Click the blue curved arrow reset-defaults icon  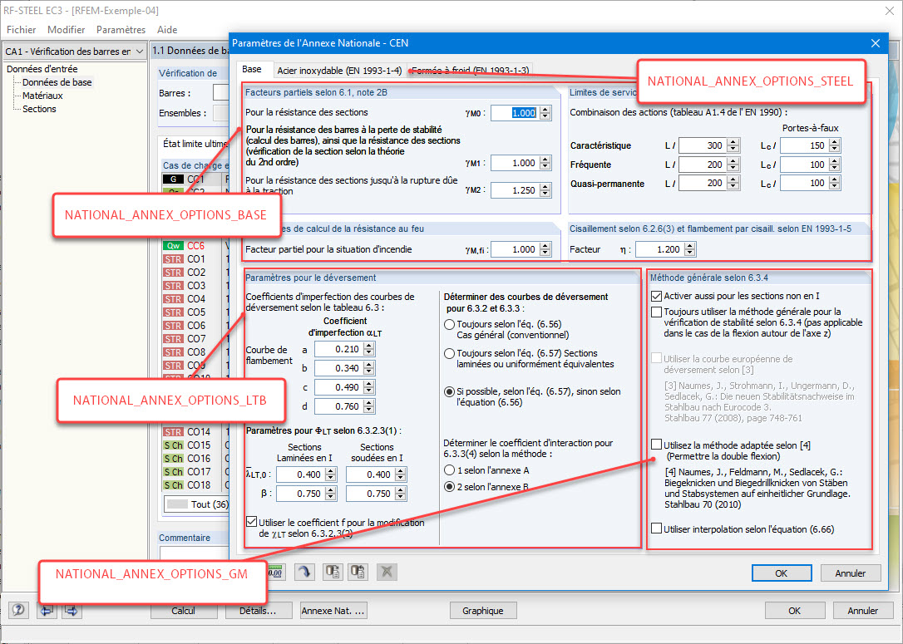click(x=304, y=572)
